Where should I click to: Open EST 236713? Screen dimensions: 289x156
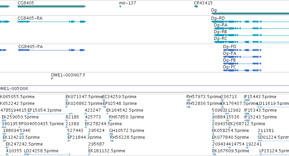pyautogui.click(x=229, y=97)
